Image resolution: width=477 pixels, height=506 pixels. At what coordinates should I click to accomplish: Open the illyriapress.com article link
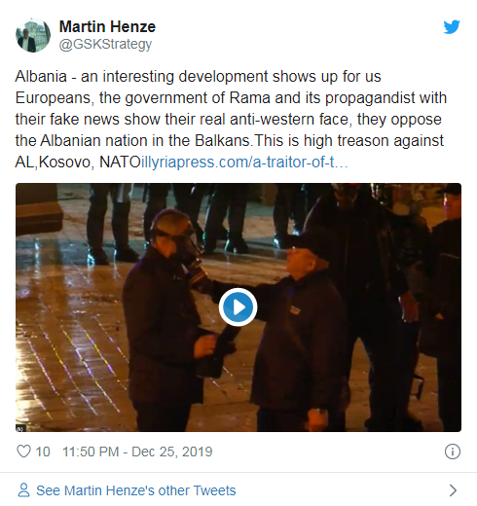244,162
